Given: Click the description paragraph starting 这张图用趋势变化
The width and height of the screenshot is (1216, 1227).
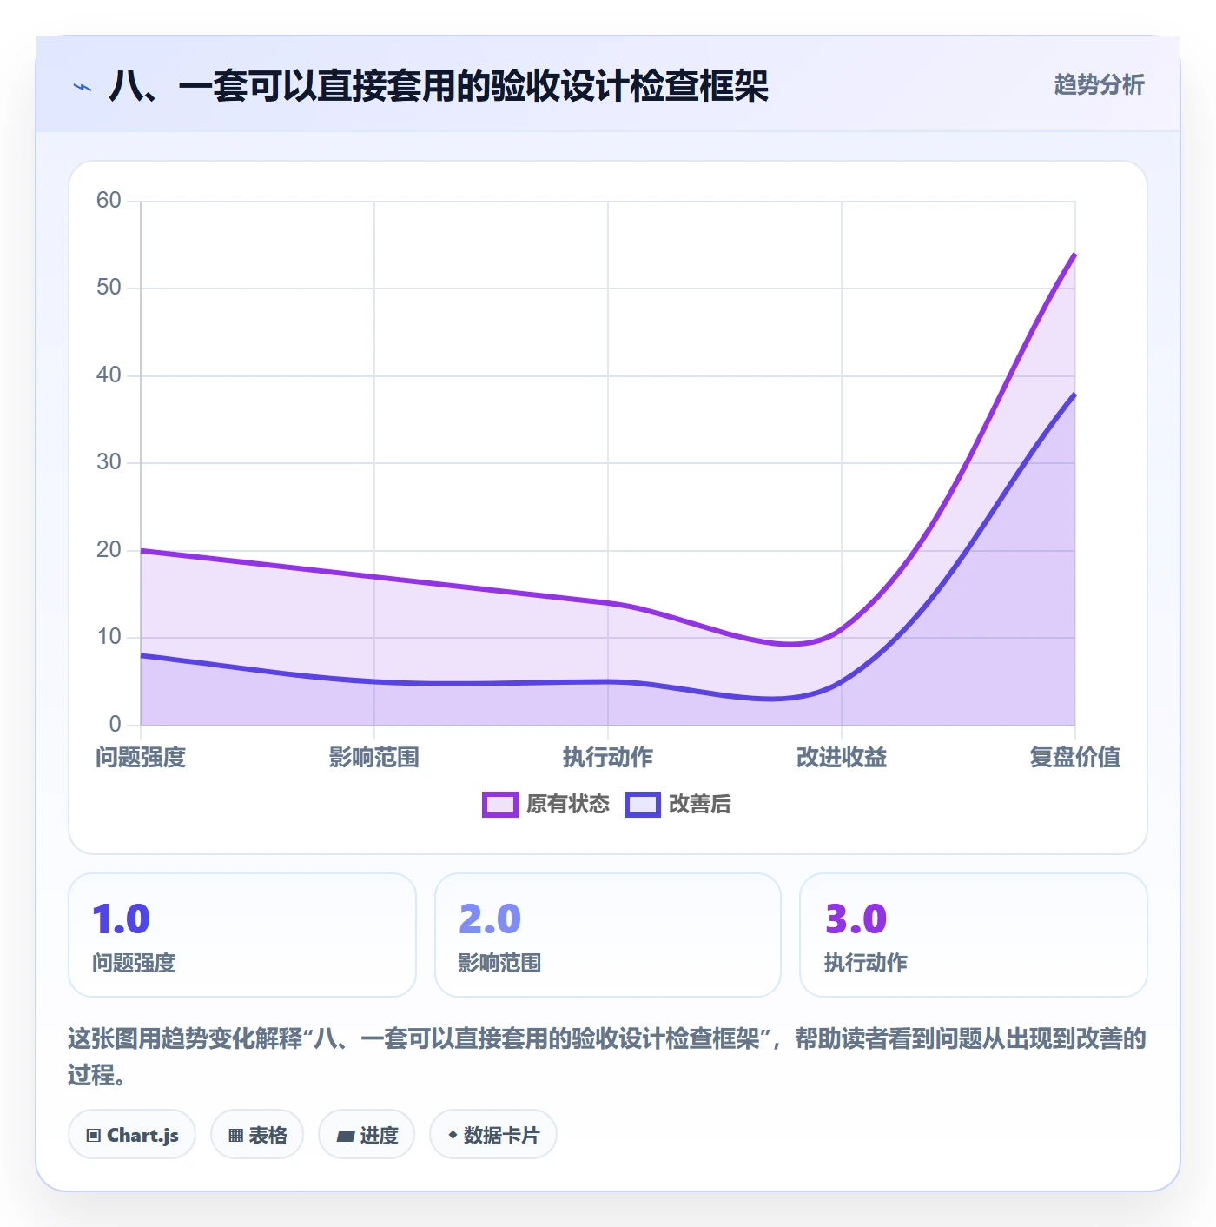Looking at the screenshot, I should click(x=607, y=1057).
